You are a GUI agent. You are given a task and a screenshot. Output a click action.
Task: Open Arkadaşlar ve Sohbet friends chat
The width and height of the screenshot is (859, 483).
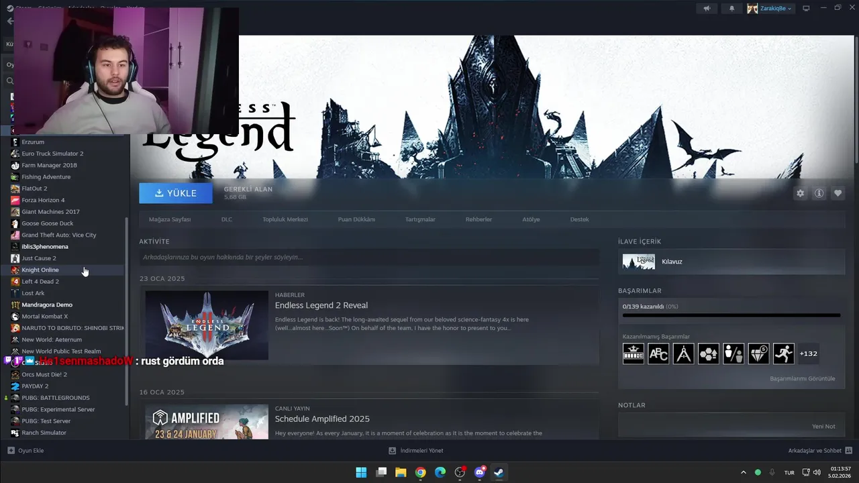tap(820, 451)
